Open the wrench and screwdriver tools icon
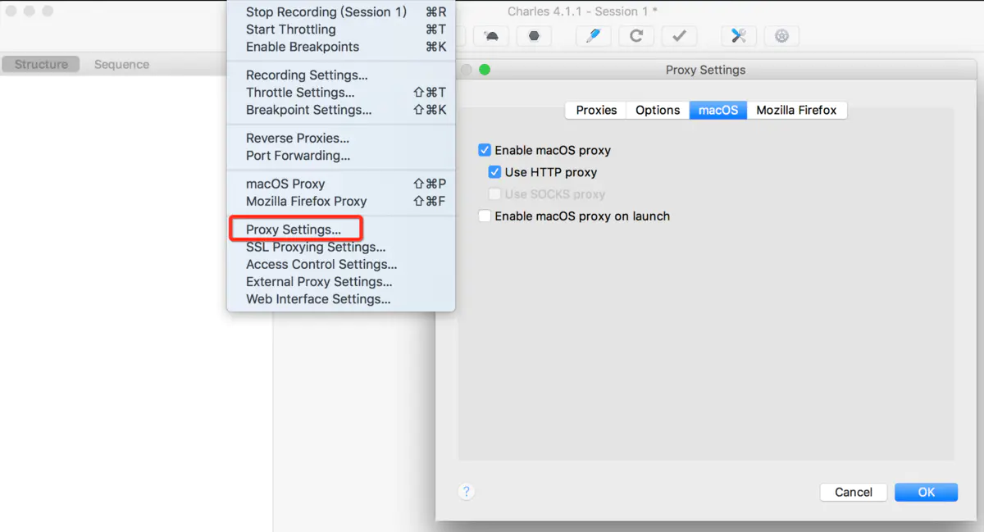 coord(739,36)
